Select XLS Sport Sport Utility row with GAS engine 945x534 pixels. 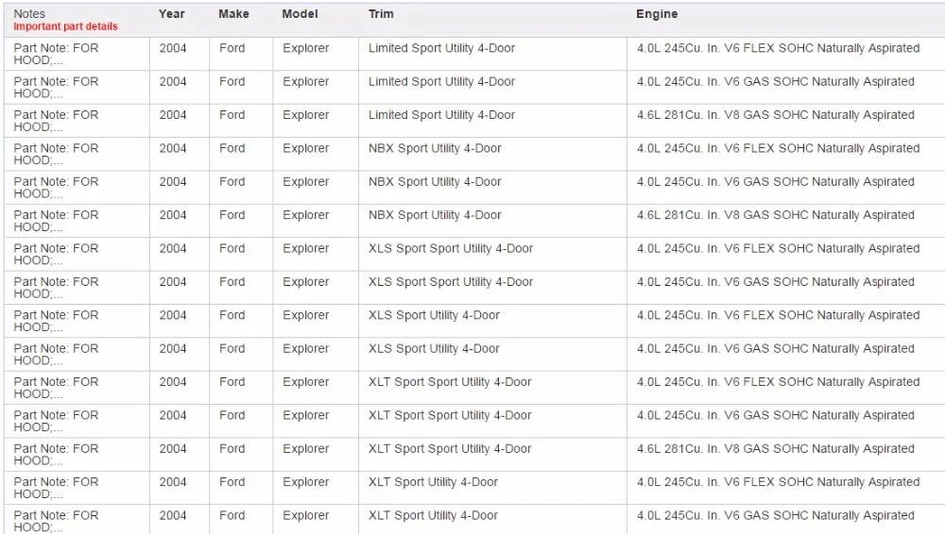474,288
